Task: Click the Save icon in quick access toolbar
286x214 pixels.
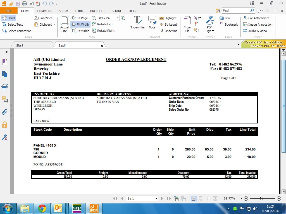Action: (x=18, y=3)
